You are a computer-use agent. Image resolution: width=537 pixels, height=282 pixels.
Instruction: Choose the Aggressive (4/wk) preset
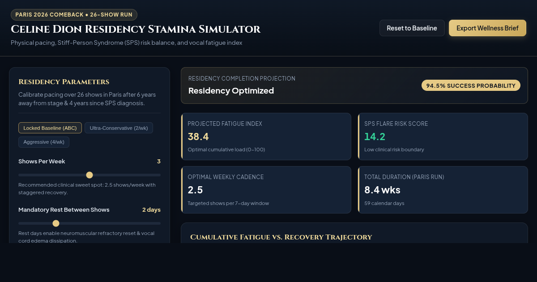pyautogui.click(x=44, y=142)
